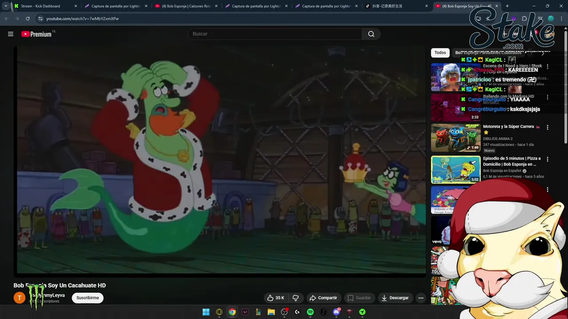
Task: Subscribe with the Suscribirme button
Action: (87, 298)
